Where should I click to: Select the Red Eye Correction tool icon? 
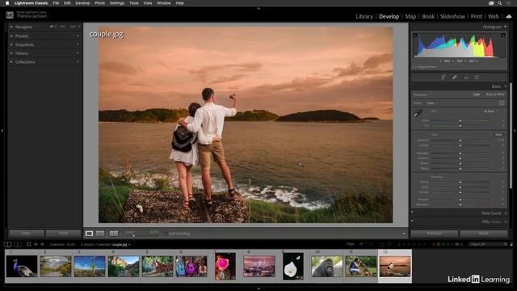pos(466,78)
